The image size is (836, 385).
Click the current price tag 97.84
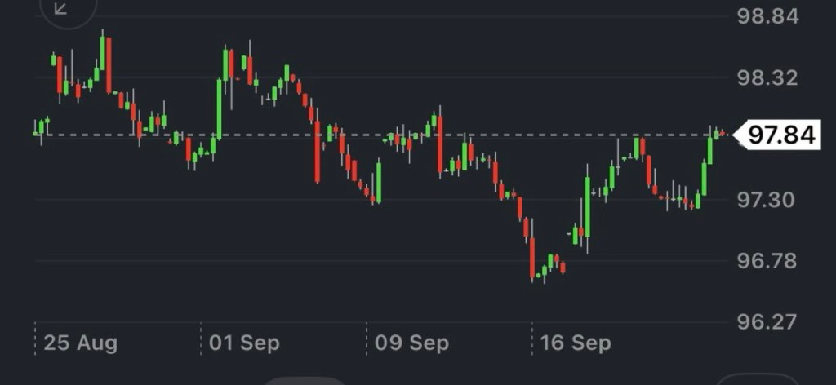click(x=781, y=135)
